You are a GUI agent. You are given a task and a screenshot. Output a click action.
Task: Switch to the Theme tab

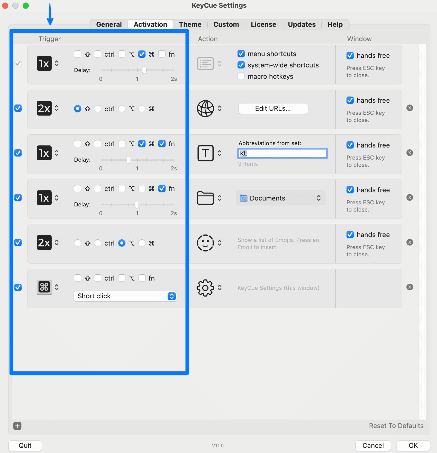190,24
